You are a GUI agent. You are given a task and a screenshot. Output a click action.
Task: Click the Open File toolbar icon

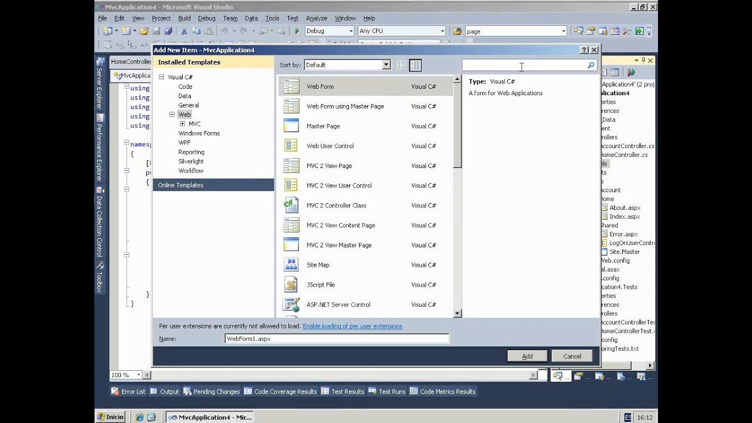point(144,31)
